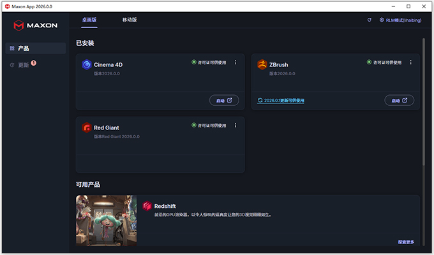Launch Cinema 4D with the 启动 button
This screenshot has width=434, height=255.
[224, 100]
